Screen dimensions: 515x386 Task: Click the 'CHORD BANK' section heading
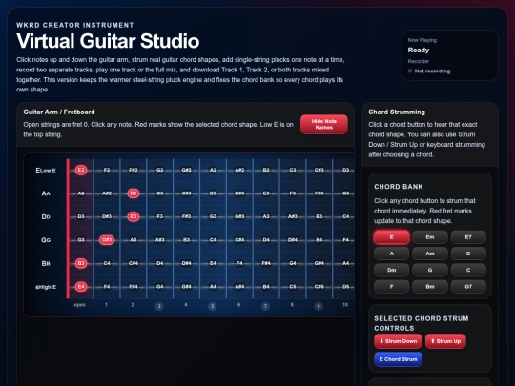(x=399, y=187)
